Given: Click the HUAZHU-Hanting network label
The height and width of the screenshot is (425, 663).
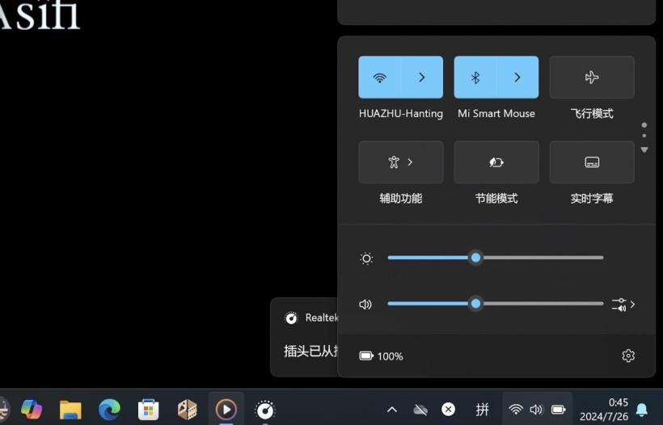Looking at the screenshot, I should tap(401, 114).
